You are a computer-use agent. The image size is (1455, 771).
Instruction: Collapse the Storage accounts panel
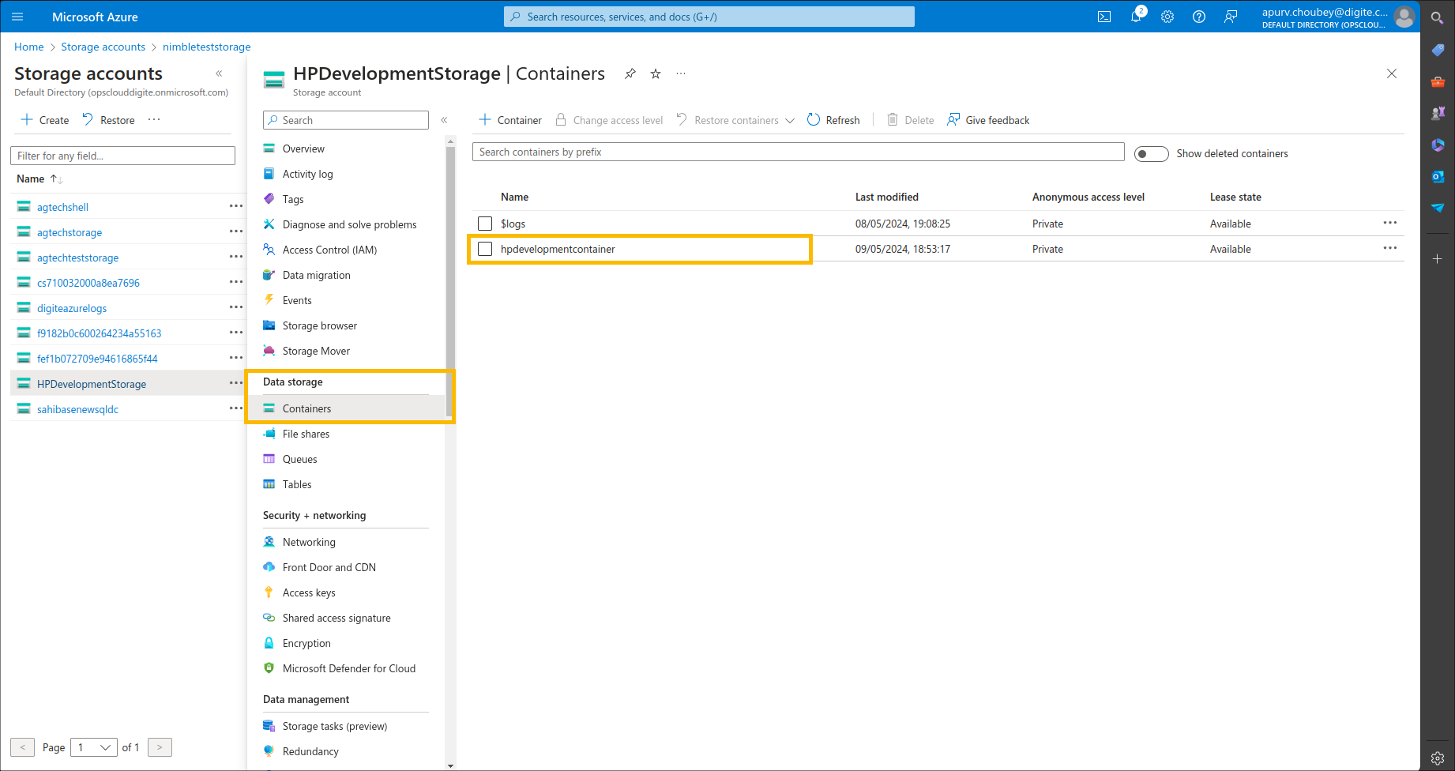219,73
